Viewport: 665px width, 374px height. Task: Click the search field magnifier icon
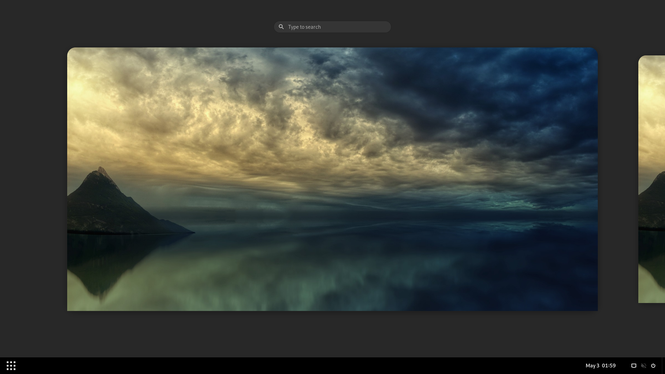281,27
